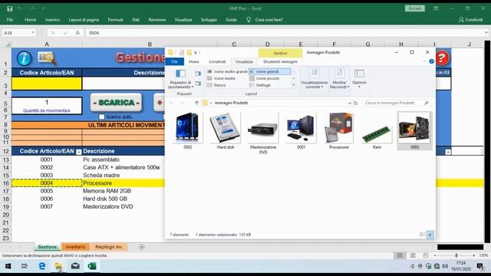
Task: Select 'Icone molto grandi' layout
Action: [227, 71]
